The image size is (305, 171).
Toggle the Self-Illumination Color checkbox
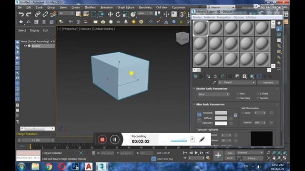click(x=243, y=113)
